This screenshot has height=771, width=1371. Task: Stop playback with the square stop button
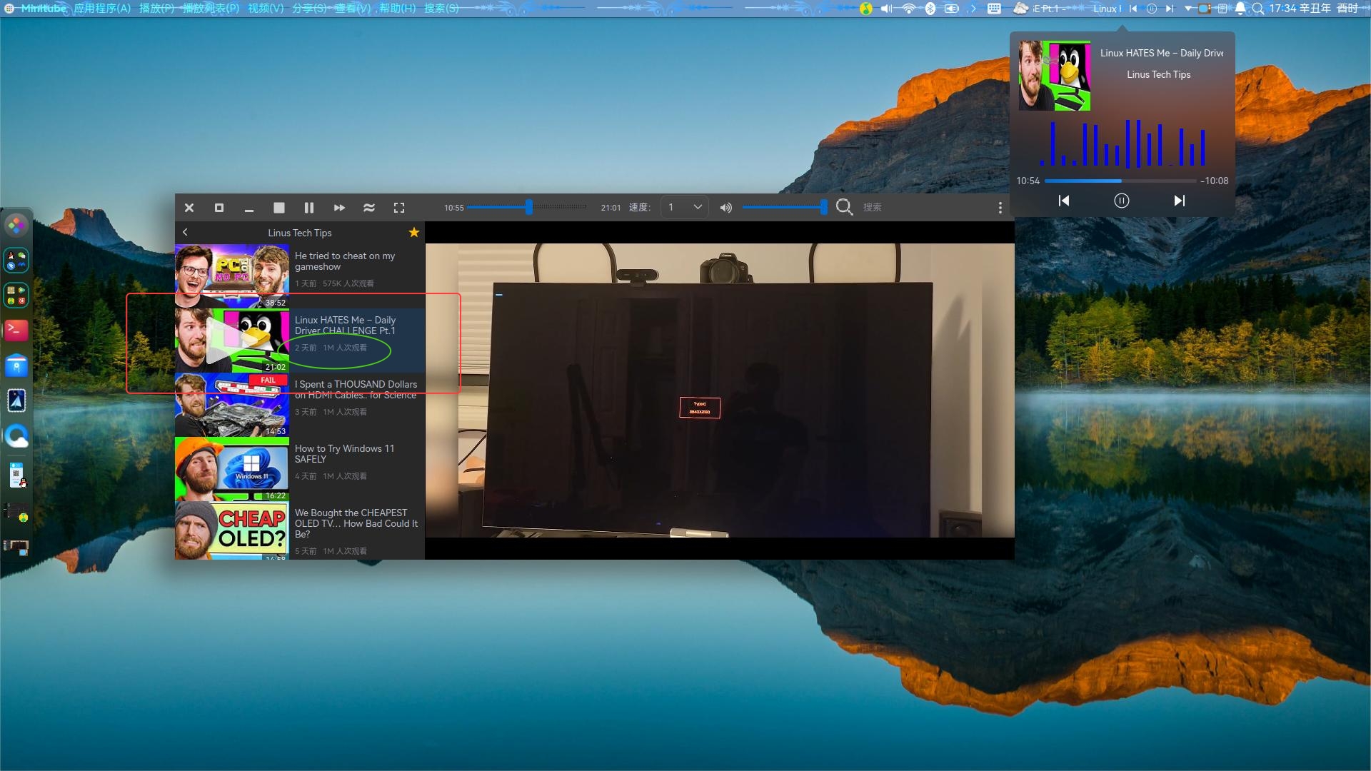(x=279, y=208)
